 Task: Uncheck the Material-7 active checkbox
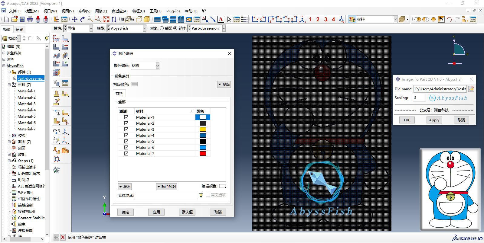pyautogui.click(x=126, y=153)
